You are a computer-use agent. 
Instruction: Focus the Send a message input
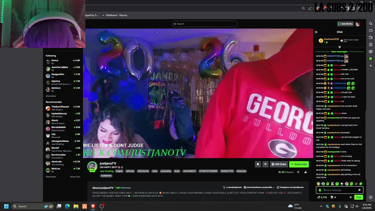(x=340, y=190)
